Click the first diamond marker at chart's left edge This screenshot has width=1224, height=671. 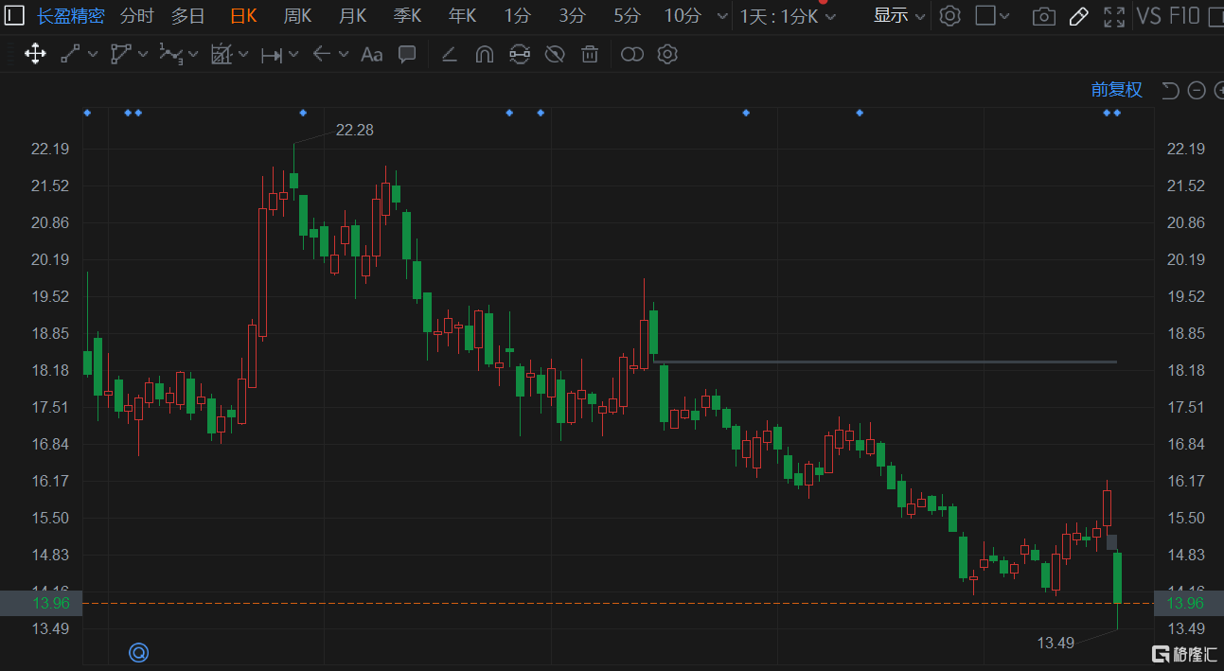pyautogui.click(x=87, y=113)
